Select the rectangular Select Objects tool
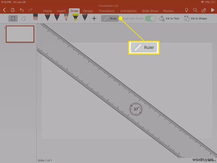The height and width of the screenshot is (163, 217). [x=13, y=18]
